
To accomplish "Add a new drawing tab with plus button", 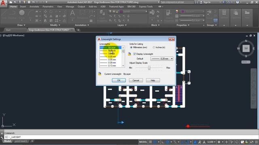I will tap(78, 30).
